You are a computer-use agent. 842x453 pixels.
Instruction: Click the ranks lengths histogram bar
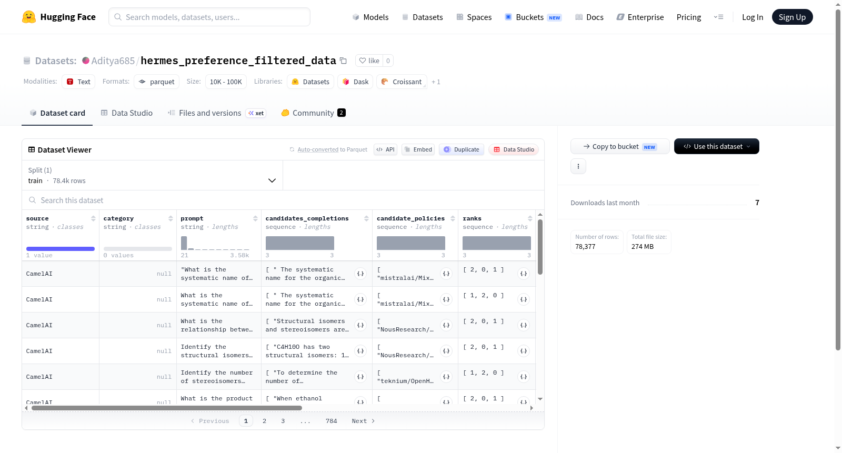pyautogui.click(x=497, y=243)
